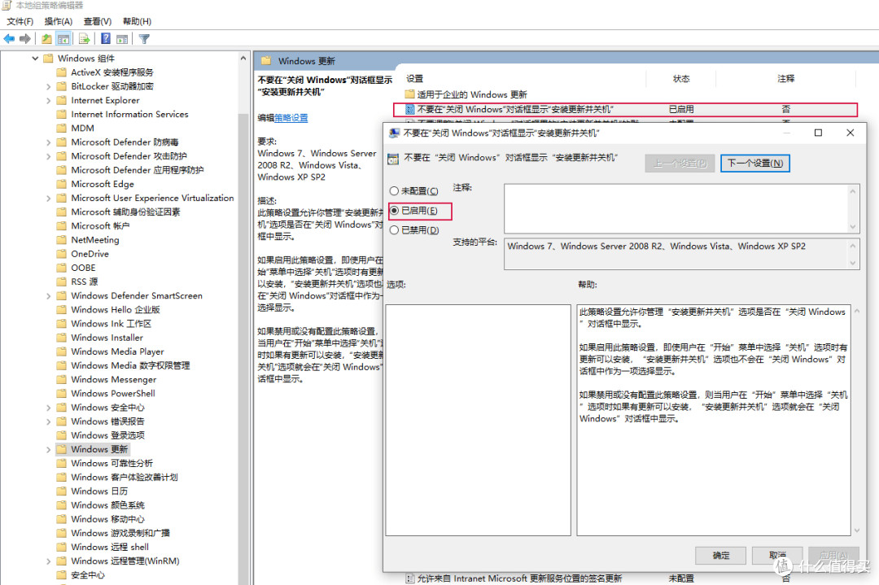Select the Microsoft 帐户 tree item
The height and width of the screenshot is (585, 879).
100,226
